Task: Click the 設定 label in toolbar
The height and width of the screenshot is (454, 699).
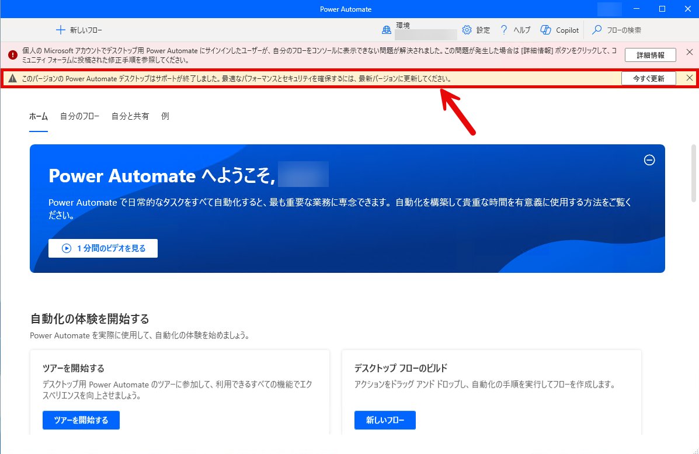Action: pos(484,30)
